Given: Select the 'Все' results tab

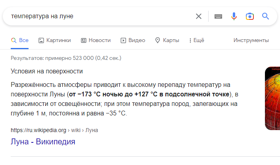Looking at the screenshot, I should (20, 40).
